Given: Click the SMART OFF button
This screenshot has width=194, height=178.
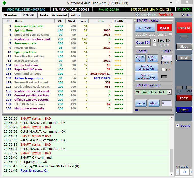Looking at the screenshot, I should (x=153, y=58).
